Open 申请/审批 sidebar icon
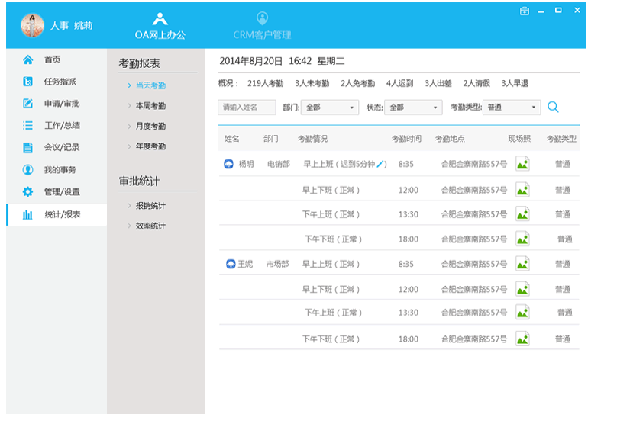The height and width of the screenshot is (430, 630). (x=27, y=104)
